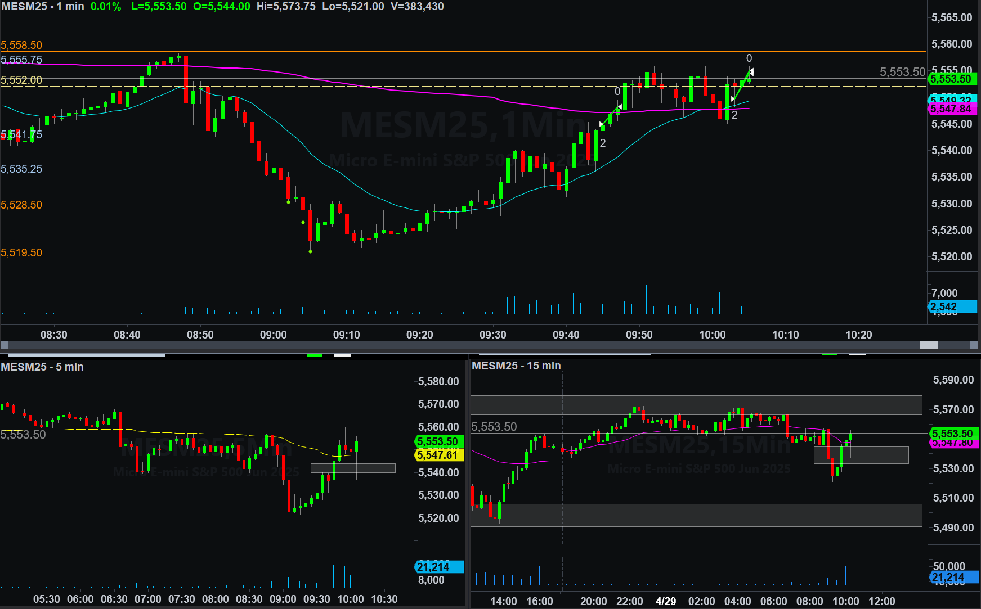
Task: Activate the MESM25 - 15 min chart title
Action: tap(516, 366)
